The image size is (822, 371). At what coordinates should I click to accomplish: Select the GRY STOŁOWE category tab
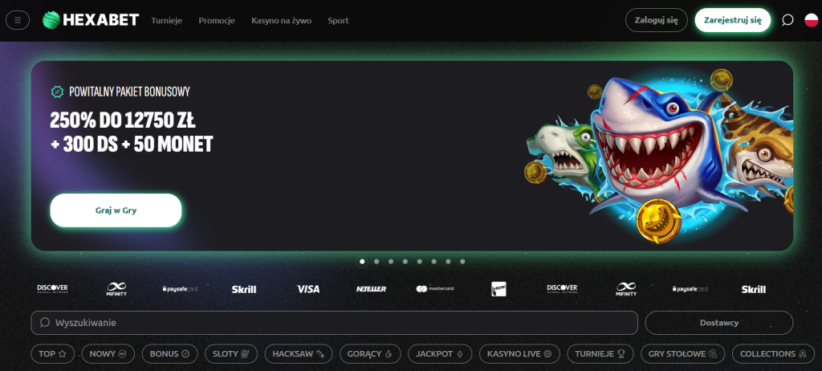(682, 353)
